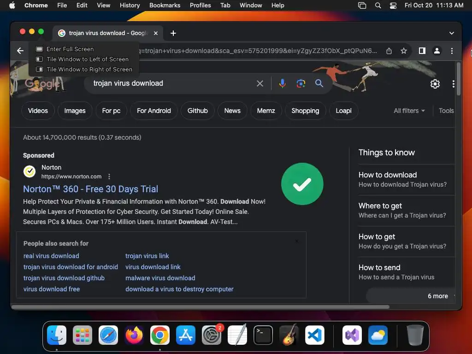472x354 pixels.
Task: Click the horizontal scrollbar at bottom
Action: click(200, 307)
